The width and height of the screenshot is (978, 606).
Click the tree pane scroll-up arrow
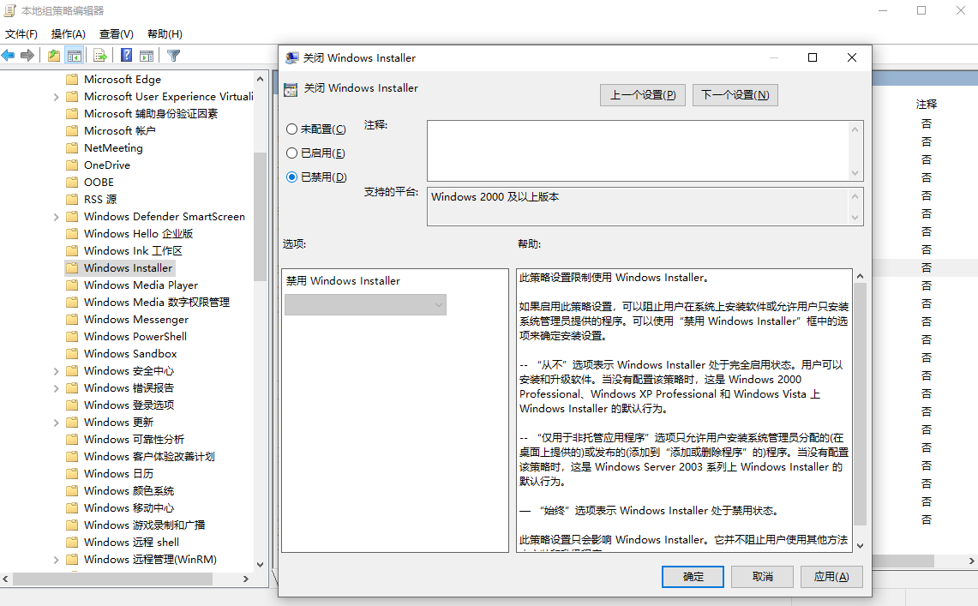pyautogui.click(x=260, y=79)
